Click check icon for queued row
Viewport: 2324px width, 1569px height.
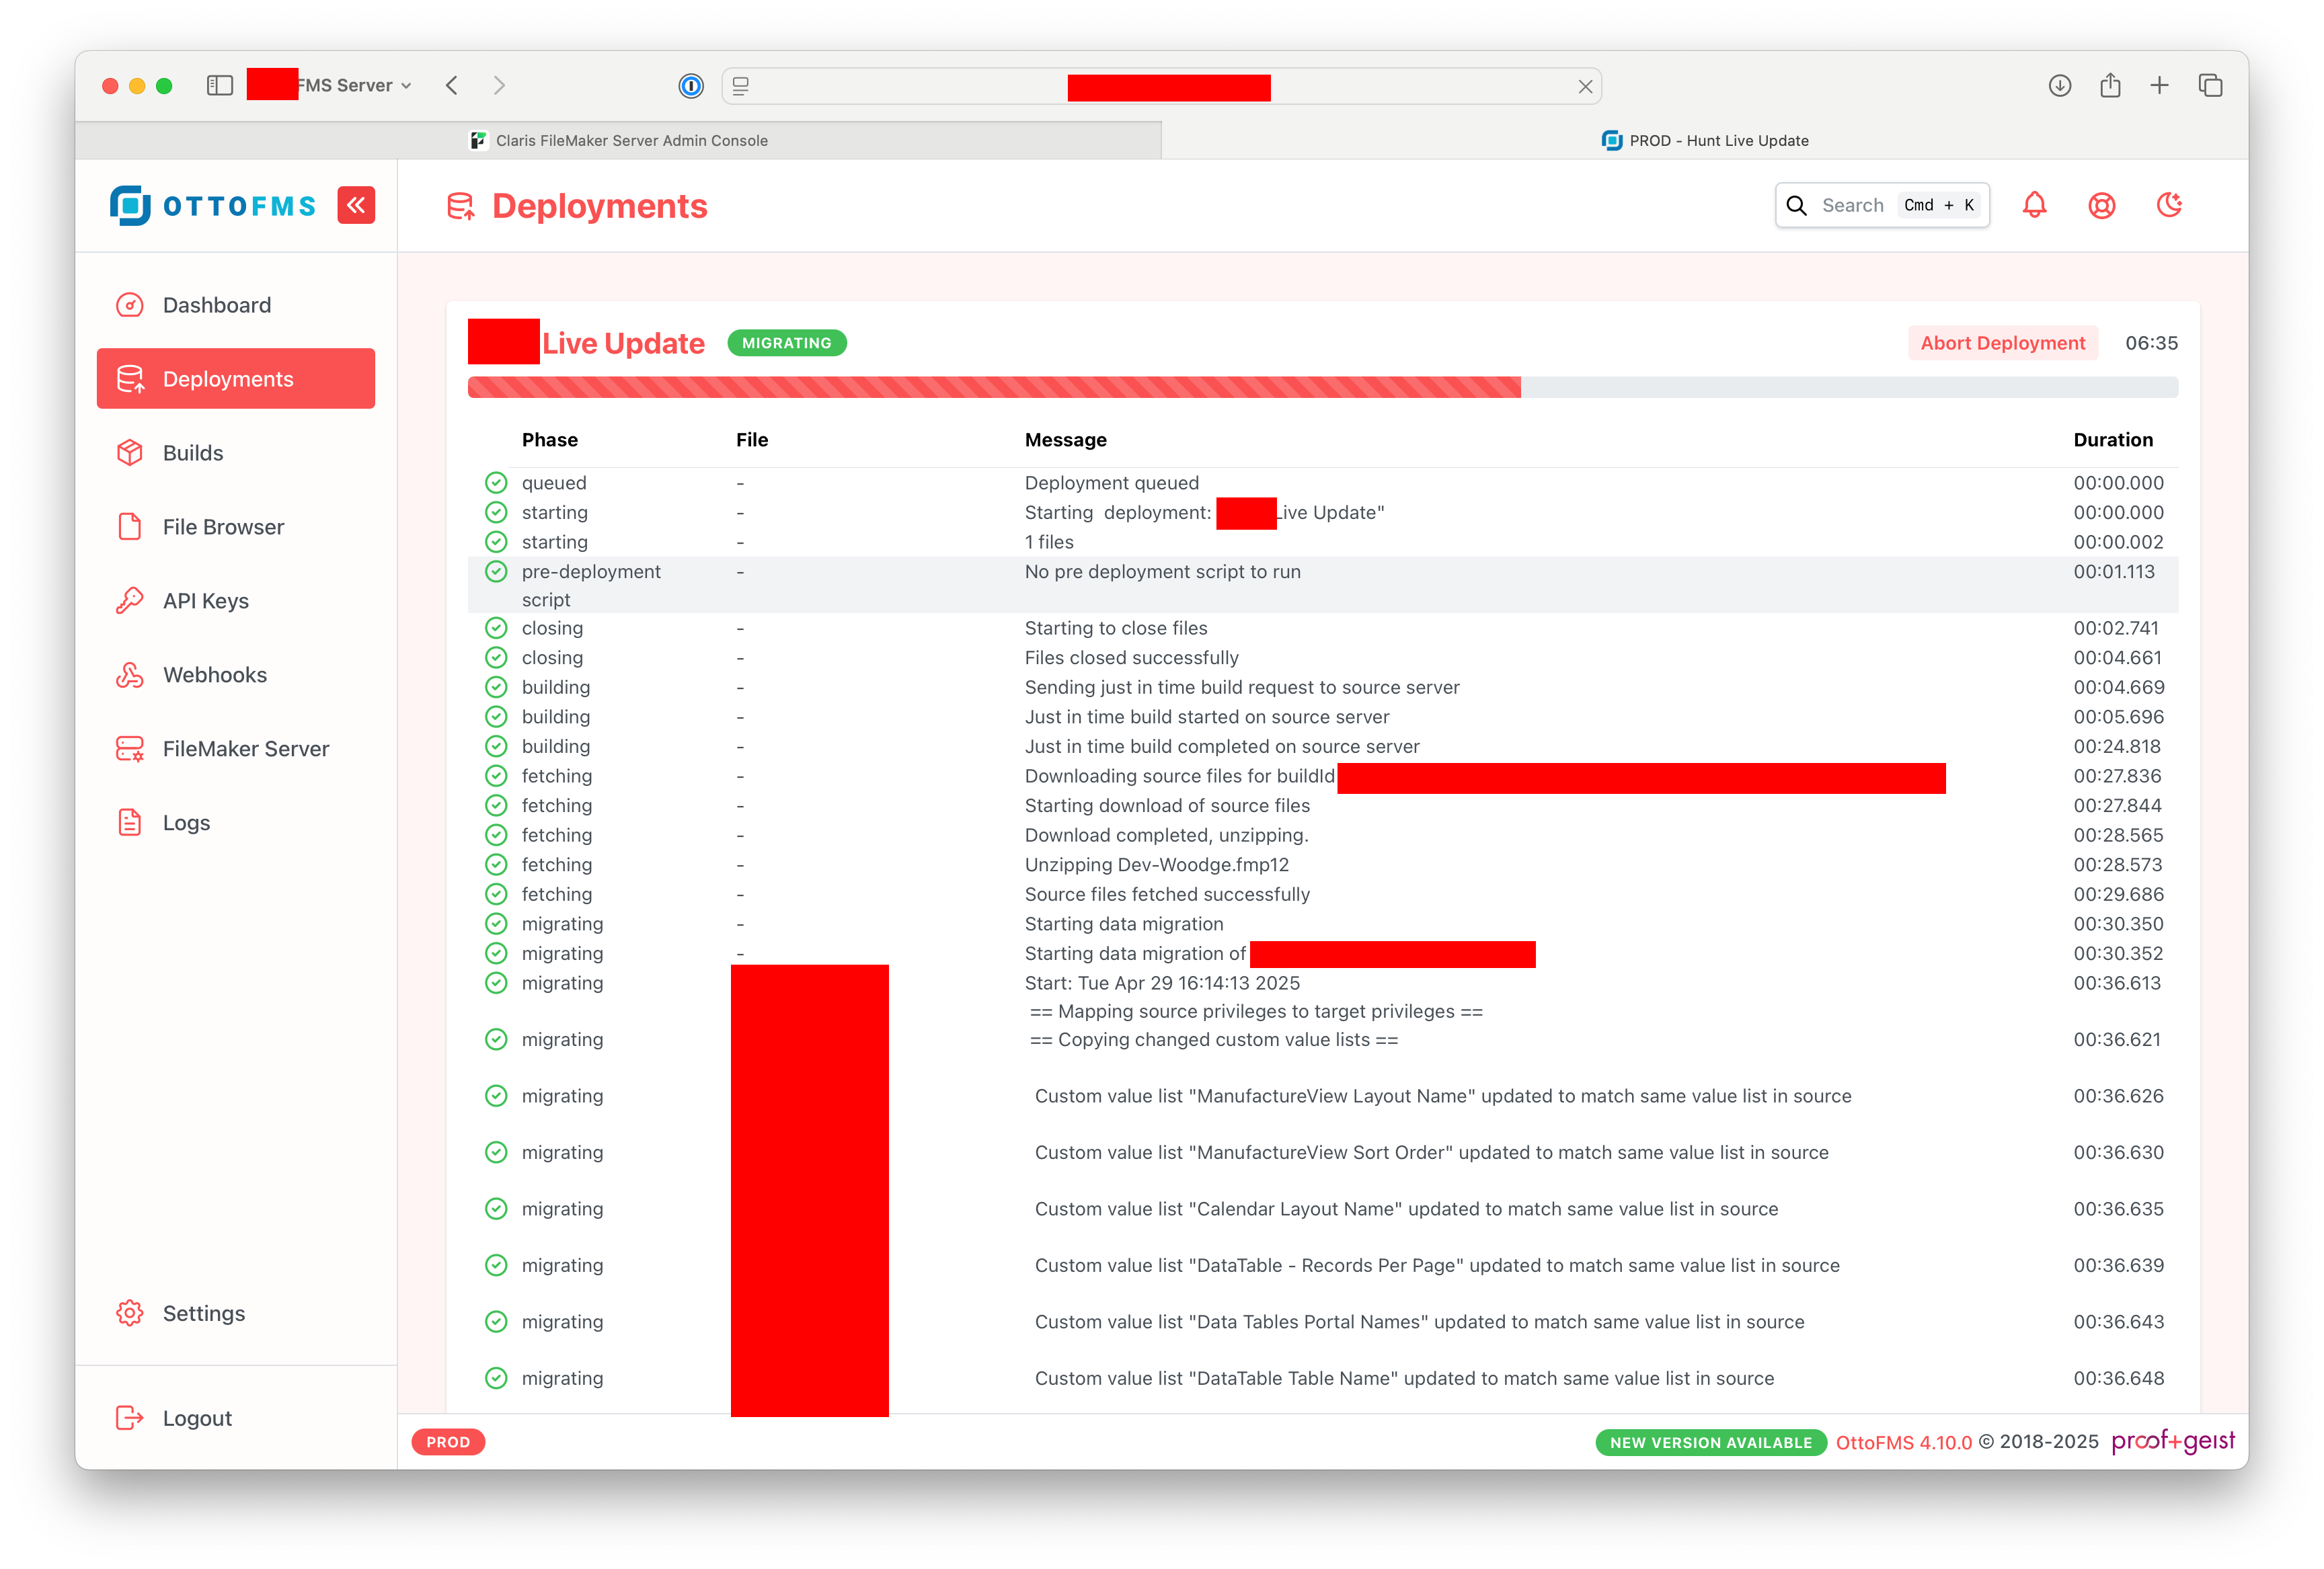[x=496, y=483]
